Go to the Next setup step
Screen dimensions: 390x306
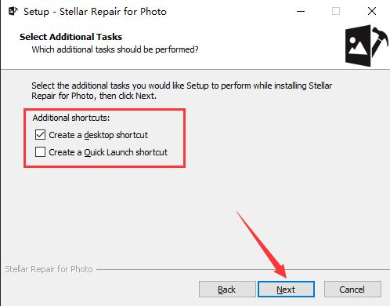click(x=286, y=290)
